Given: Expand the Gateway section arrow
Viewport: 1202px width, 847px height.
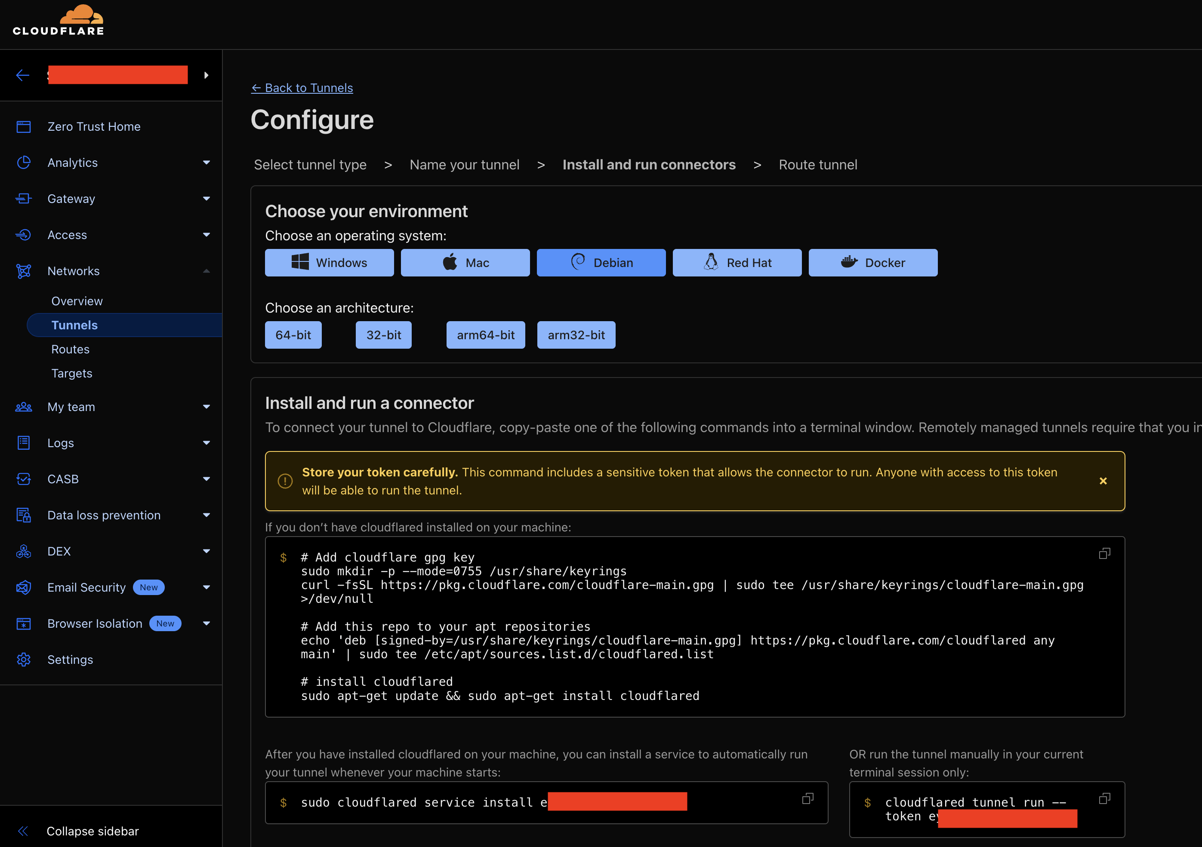Looking at the screenshot, I should (x=206, y=199).
